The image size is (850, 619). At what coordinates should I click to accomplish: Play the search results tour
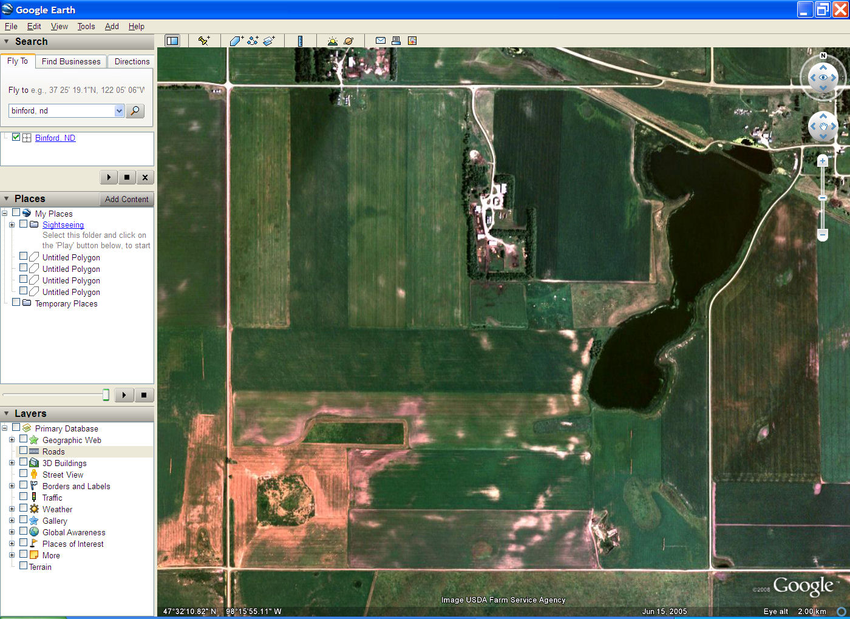(x=109, y=177)
